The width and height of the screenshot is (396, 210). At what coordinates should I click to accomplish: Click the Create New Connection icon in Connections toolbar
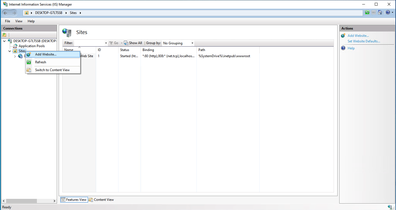coord(4,35)
